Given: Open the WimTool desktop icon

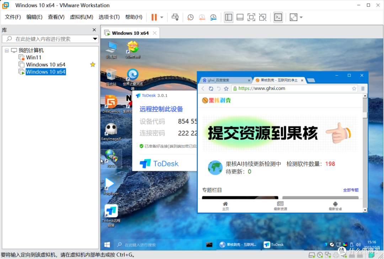Looking at the screenshot, I should 133,50.
